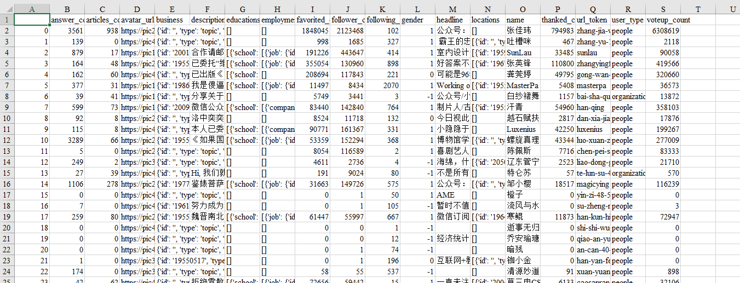740x283 pixels.
Task: Click the name cell '张佳玮'
Action: click(523, 31)
